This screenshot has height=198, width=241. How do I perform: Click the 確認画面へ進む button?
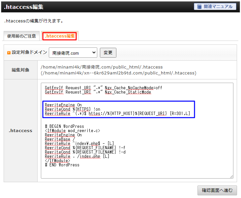(x=217, y=190)
